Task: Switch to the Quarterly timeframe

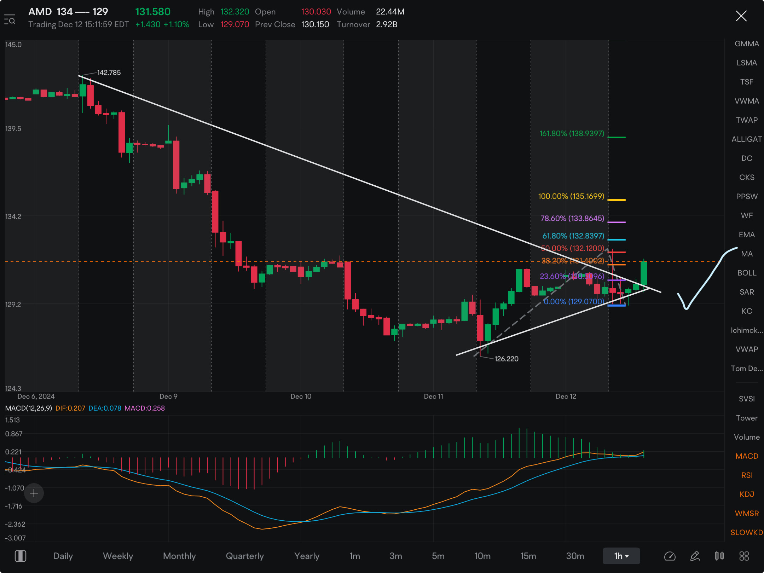Action: coord(245,556)
